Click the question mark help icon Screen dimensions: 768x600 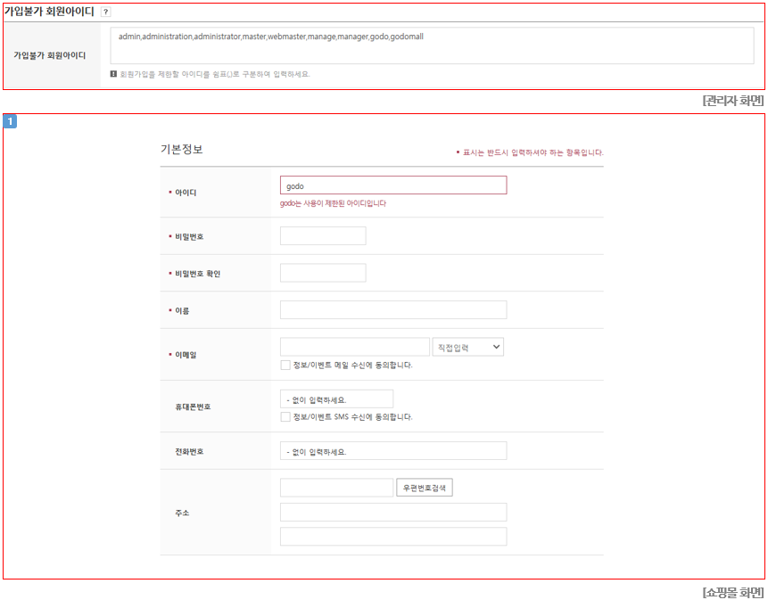[106, 12]
